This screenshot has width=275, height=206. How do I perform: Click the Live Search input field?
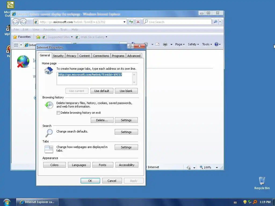177,22
